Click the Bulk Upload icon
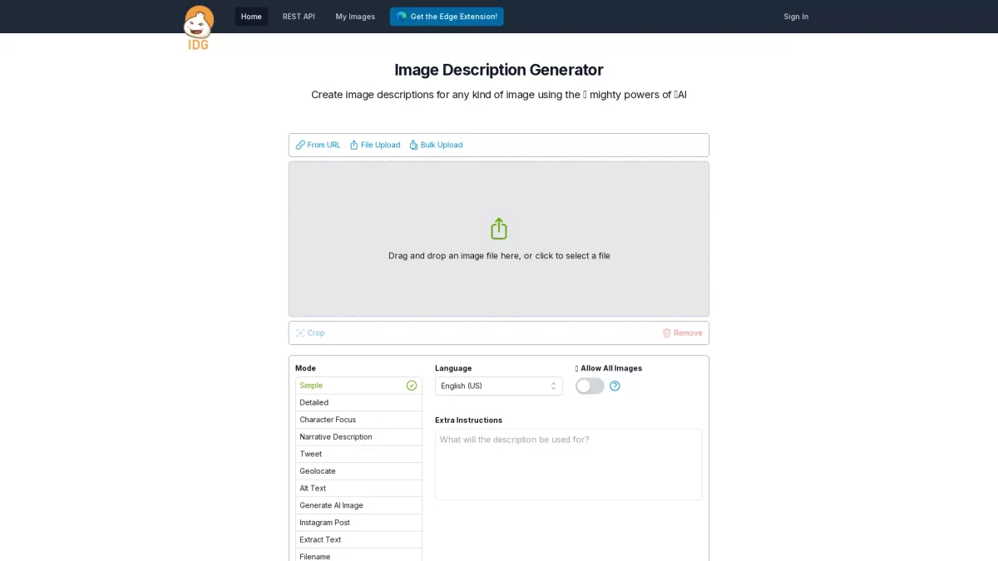 (413, 145)
